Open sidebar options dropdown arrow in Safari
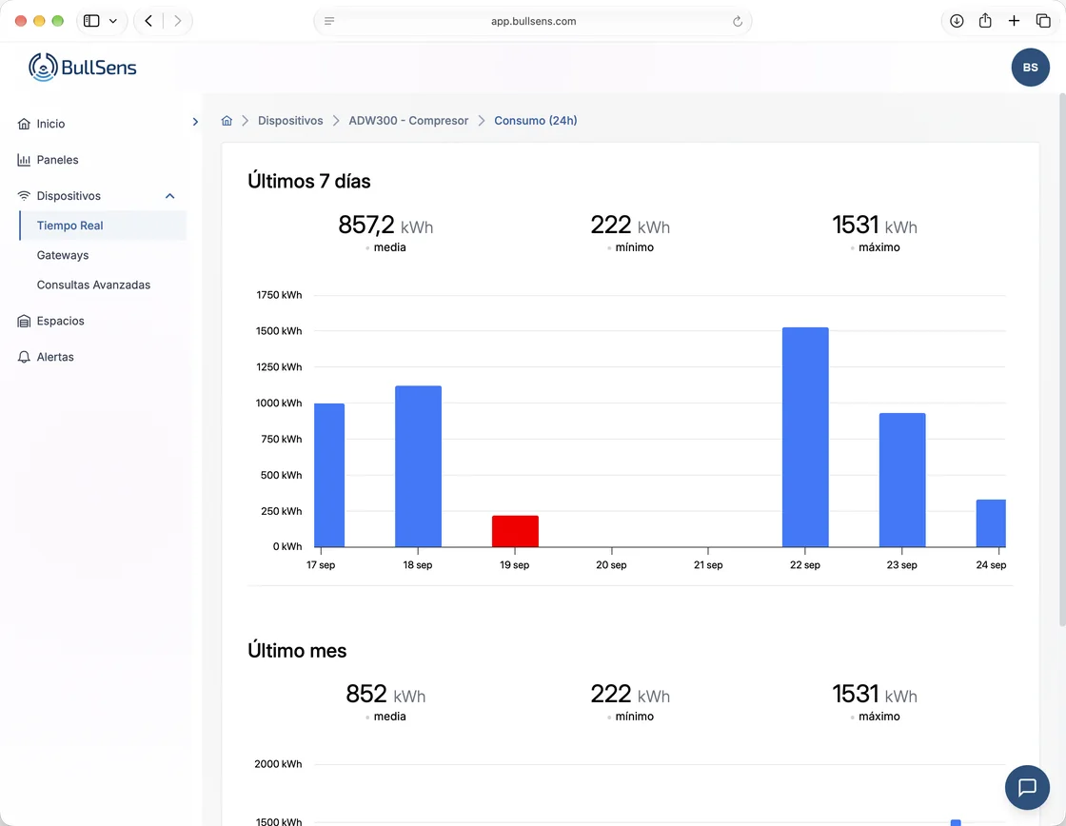 (x=113, y=21)
